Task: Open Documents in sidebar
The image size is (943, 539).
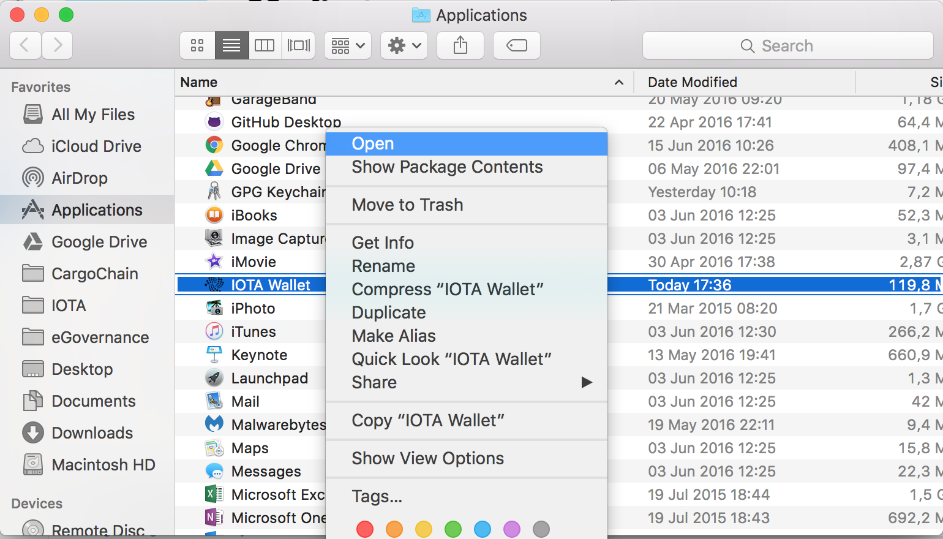Action: pos(87,401)
